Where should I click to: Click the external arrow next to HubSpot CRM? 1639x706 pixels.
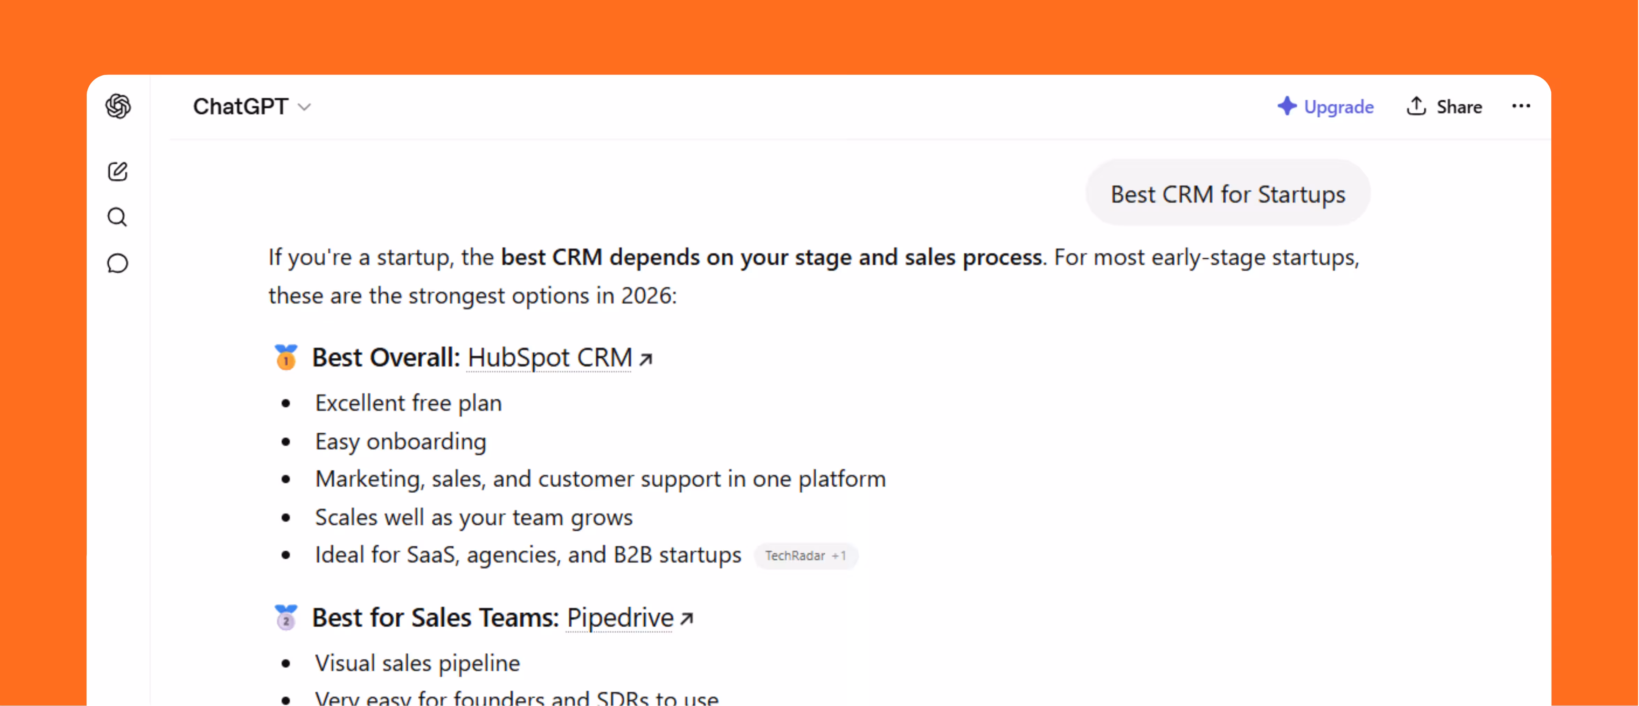coord(646,359)
